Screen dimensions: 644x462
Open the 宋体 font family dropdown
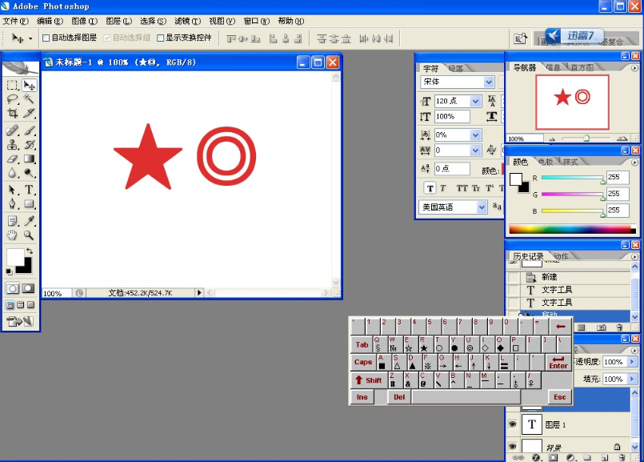[x=489, y=82]
